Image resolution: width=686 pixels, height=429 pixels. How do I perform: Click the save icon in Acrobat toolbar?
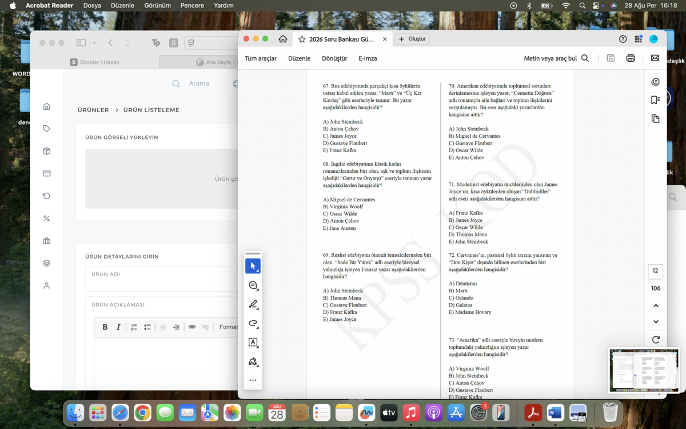pos(611,58)
